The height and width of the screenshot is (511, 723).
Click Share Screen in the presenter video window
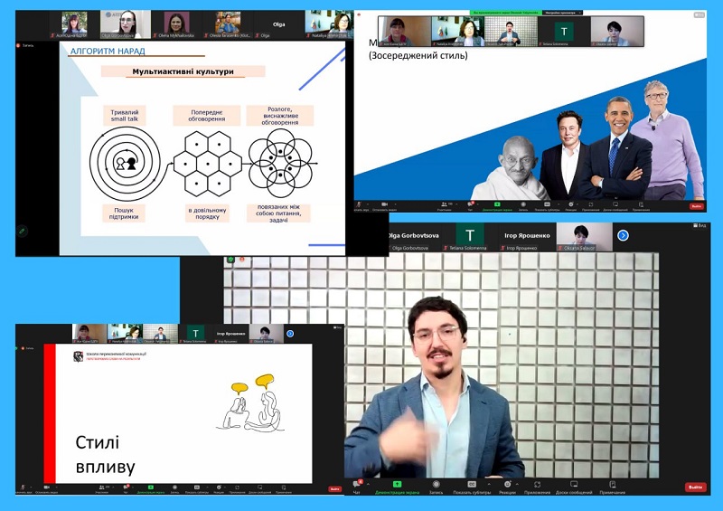[x=397, y=487]
